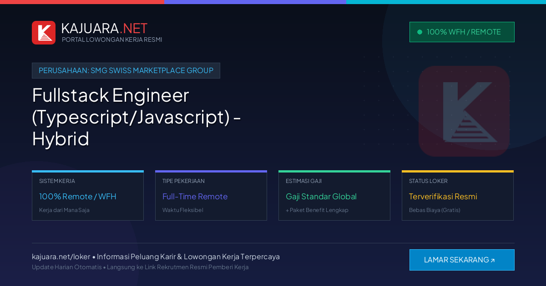Click the Portal Lowongan Kerja Resmi tagline
Viewport: 546px width, 286px height.
(x=112, y=39)
